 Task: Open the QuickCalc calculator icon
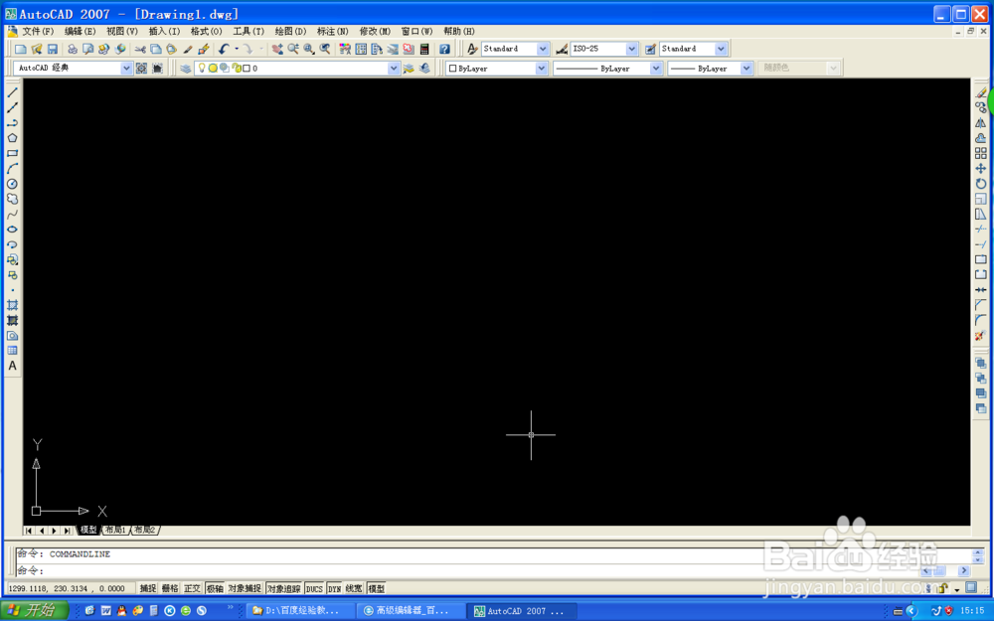(424, 49)
